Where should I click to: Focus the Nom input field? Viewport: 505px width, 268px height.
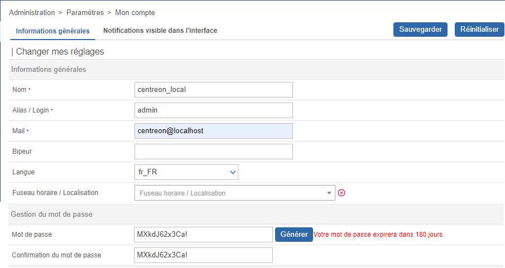click(213, 90)
